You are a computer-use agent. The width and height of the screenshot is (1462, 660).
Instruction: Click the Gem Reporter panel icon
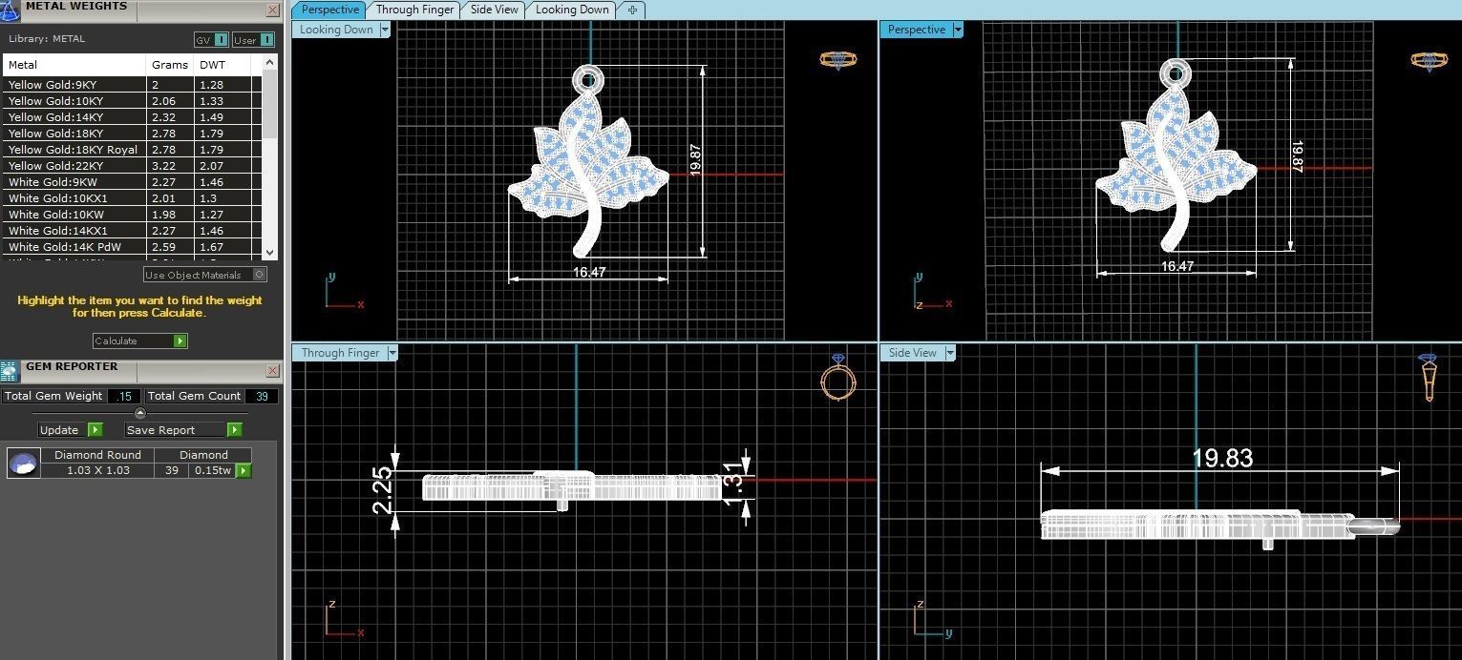coord(10,371)
